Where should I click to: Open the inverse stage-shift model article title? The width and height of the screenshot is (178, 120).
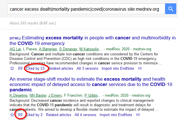click(x=91, y=84)
